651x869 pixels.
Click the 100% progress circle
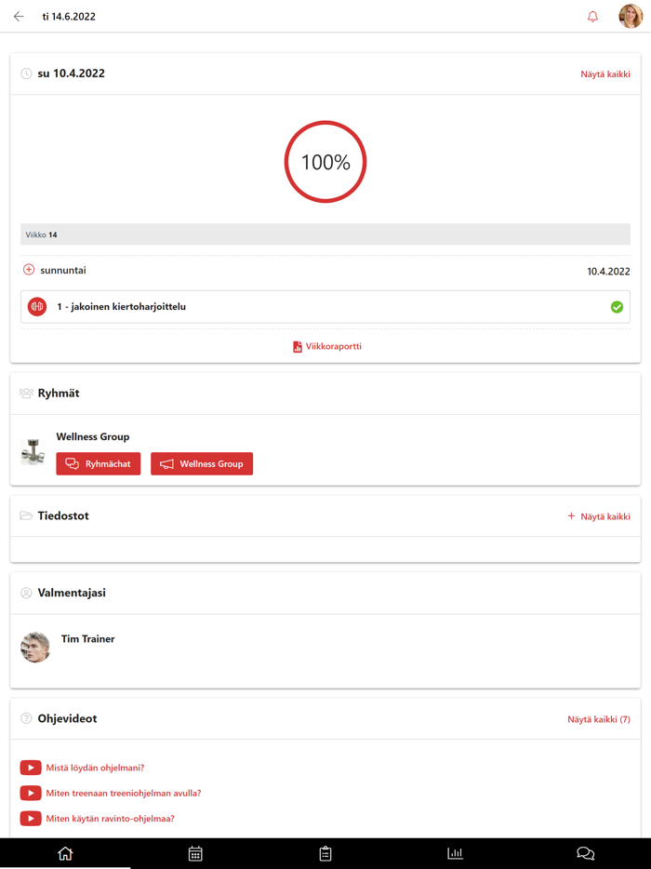[325, 162]
